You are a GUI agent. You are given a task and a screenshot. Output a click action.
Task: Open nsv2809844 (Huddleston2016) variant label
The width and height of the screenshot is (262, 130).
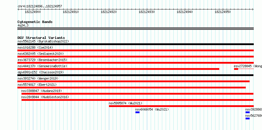coord(45,97)
